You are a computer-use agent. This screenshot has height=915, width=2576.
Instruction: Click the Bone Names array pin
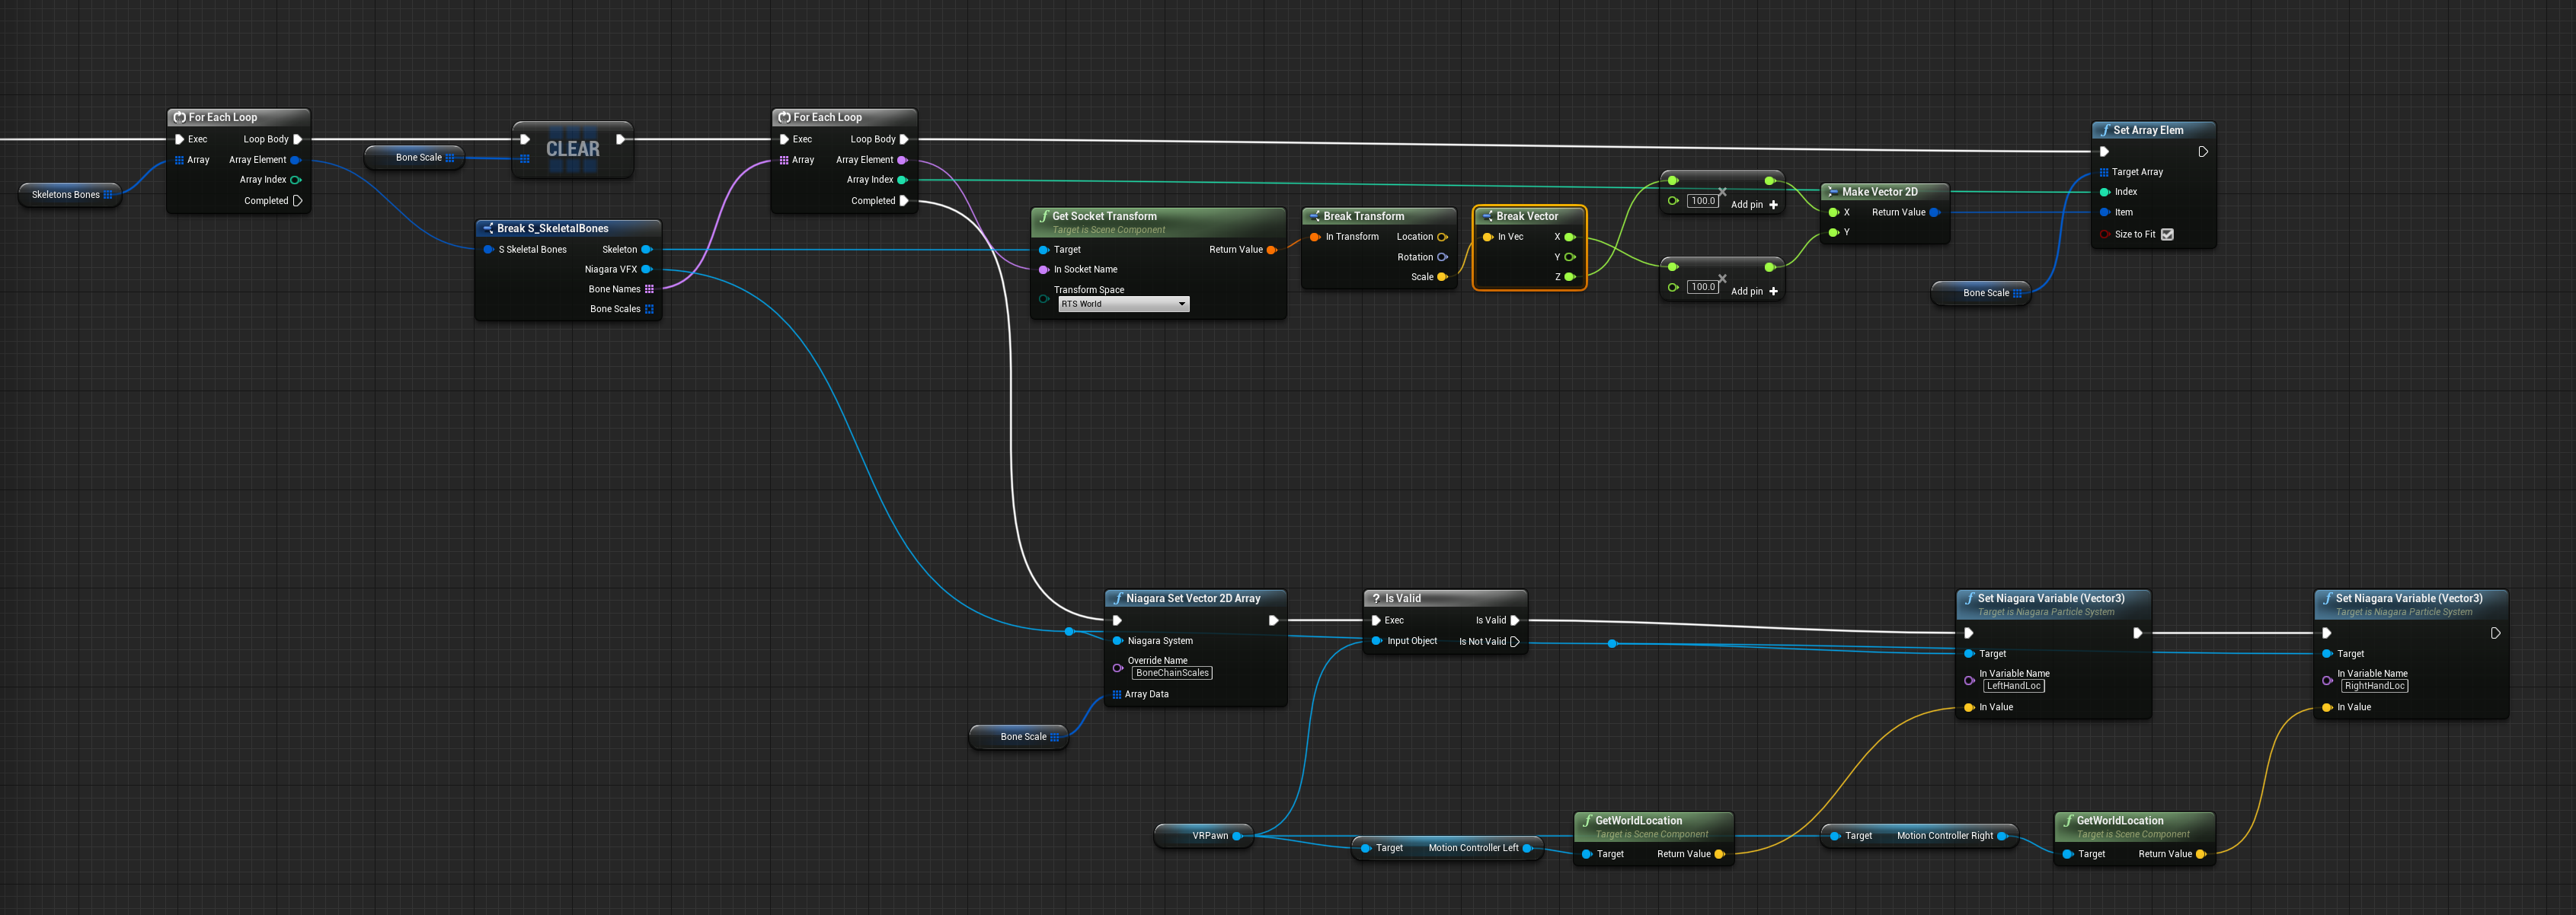click(649, 290)
